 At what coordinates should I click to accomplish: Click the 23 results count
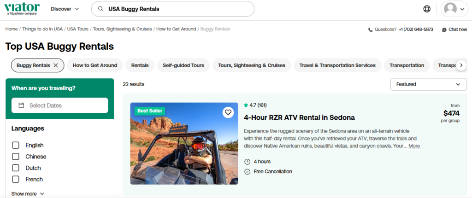point(133,84)
